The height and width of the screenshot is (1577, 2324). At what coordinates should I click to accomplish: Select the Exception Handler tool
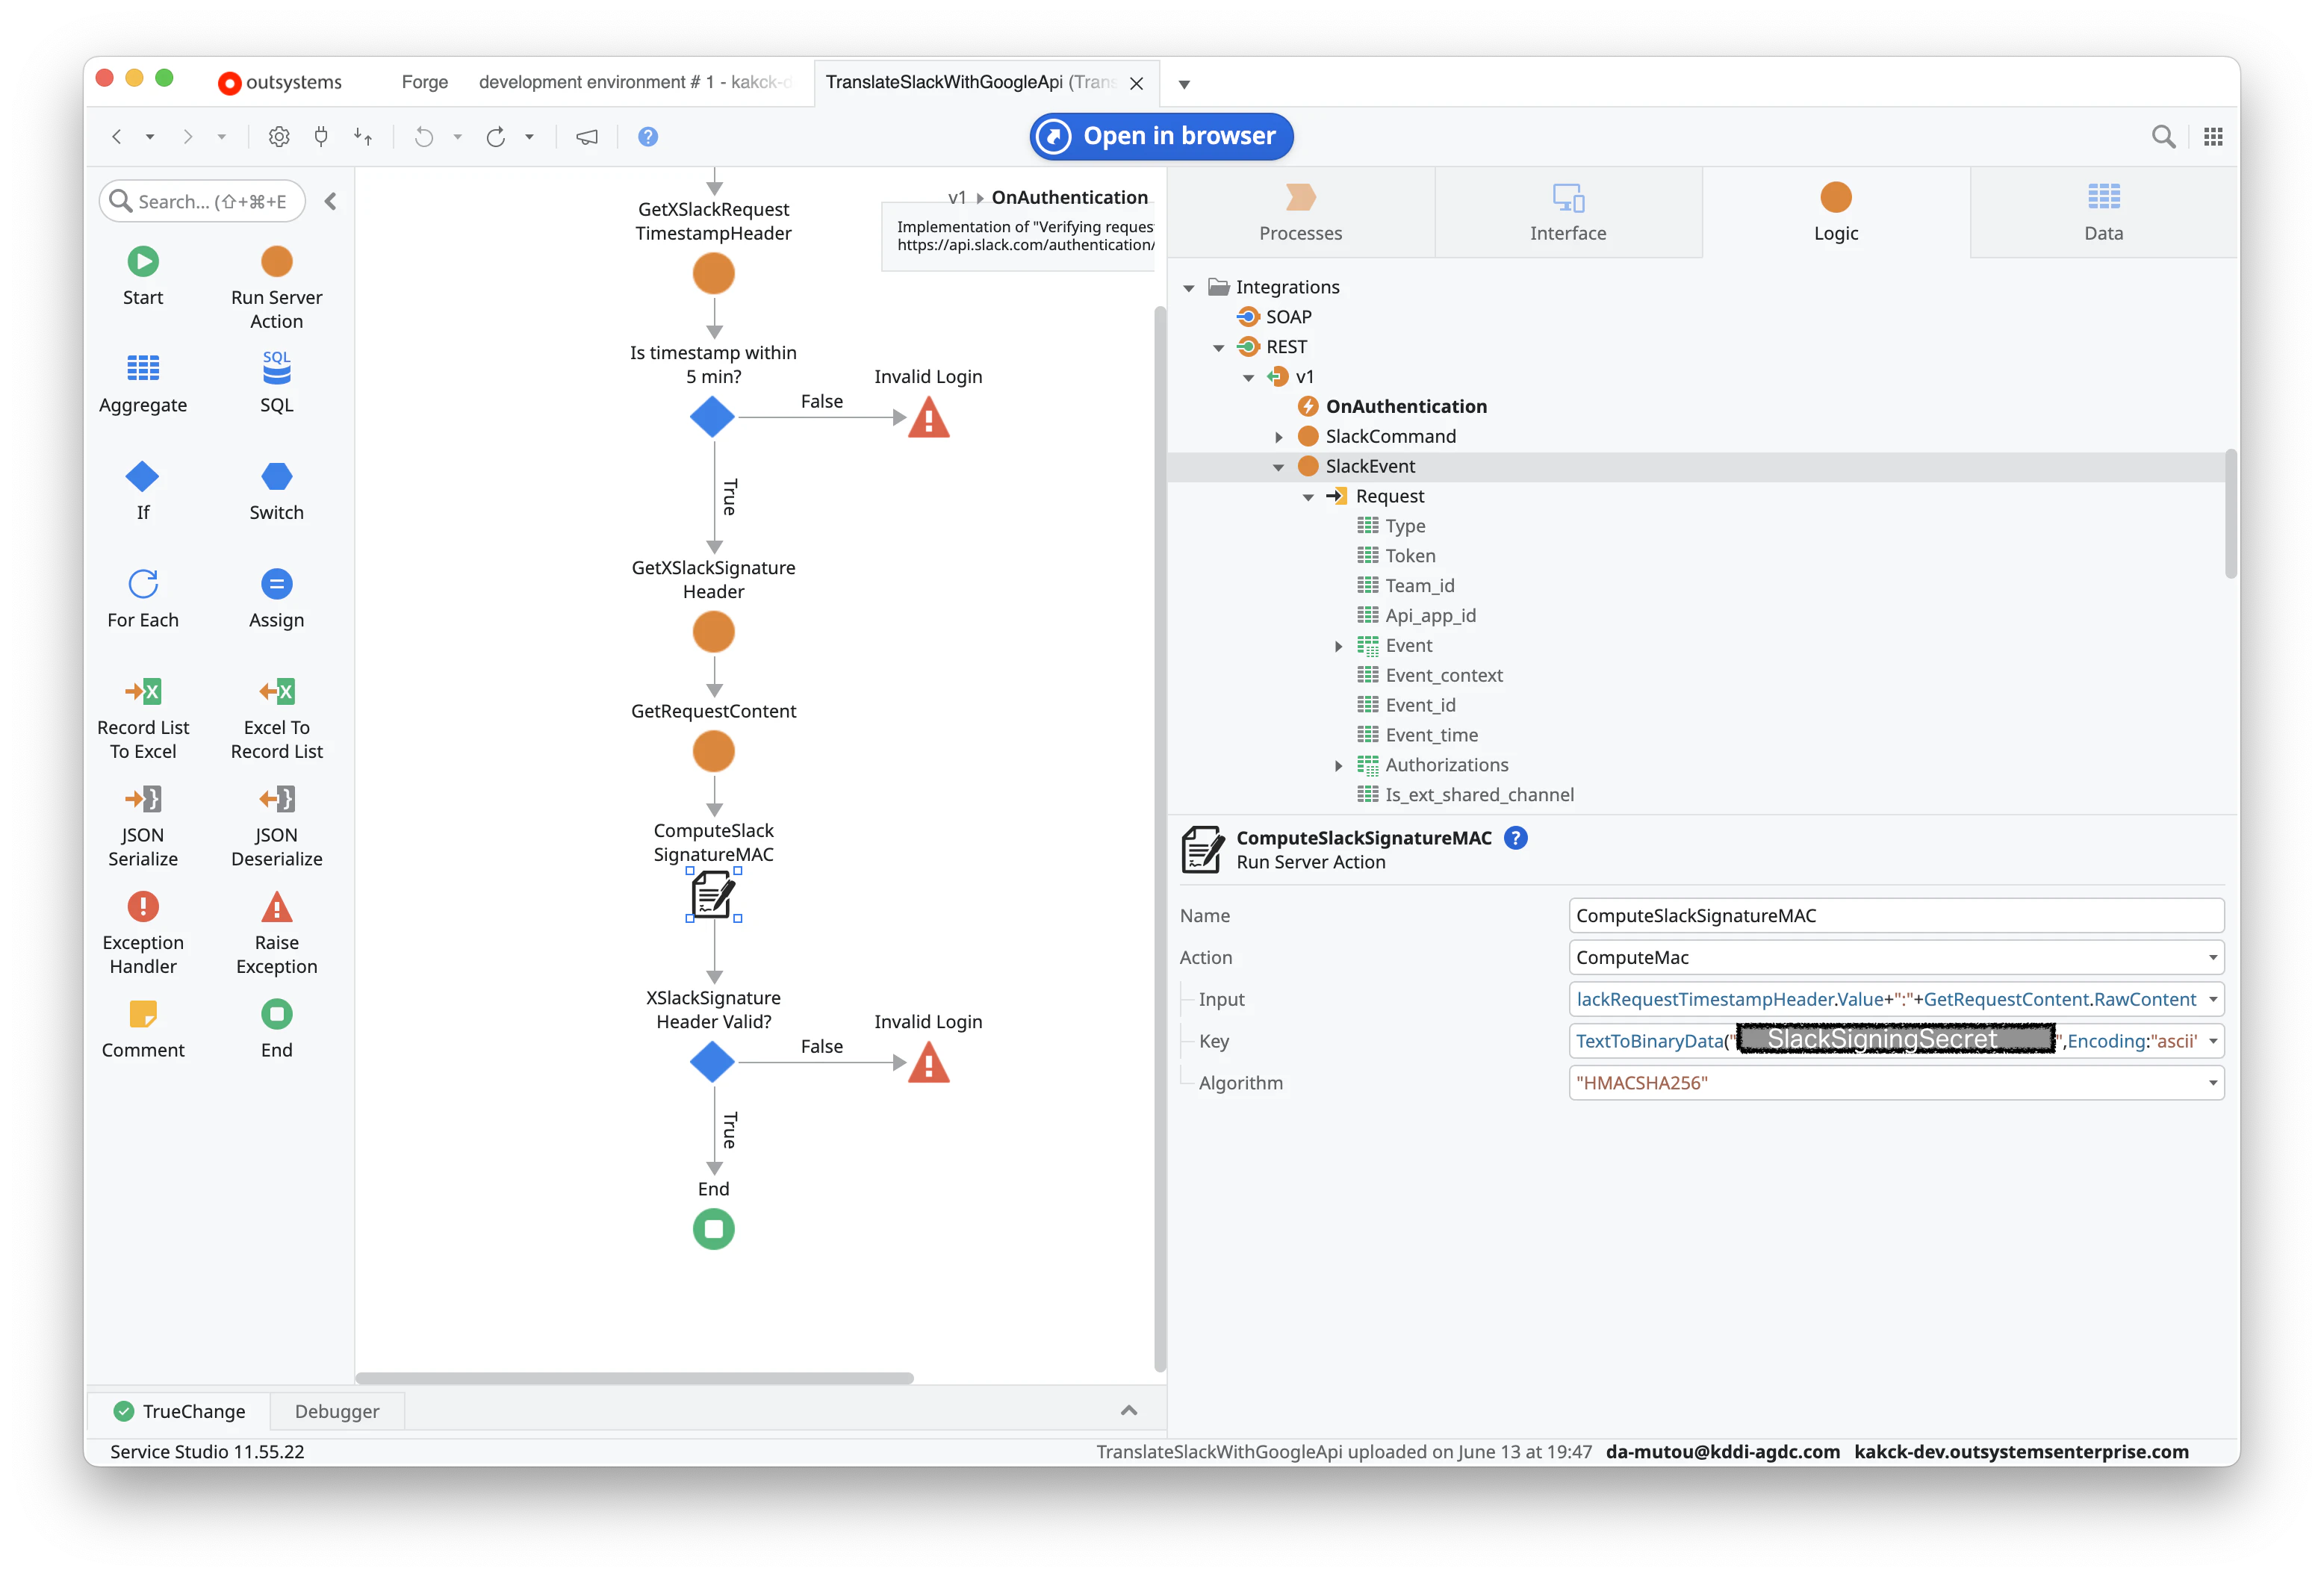(143, 933)
